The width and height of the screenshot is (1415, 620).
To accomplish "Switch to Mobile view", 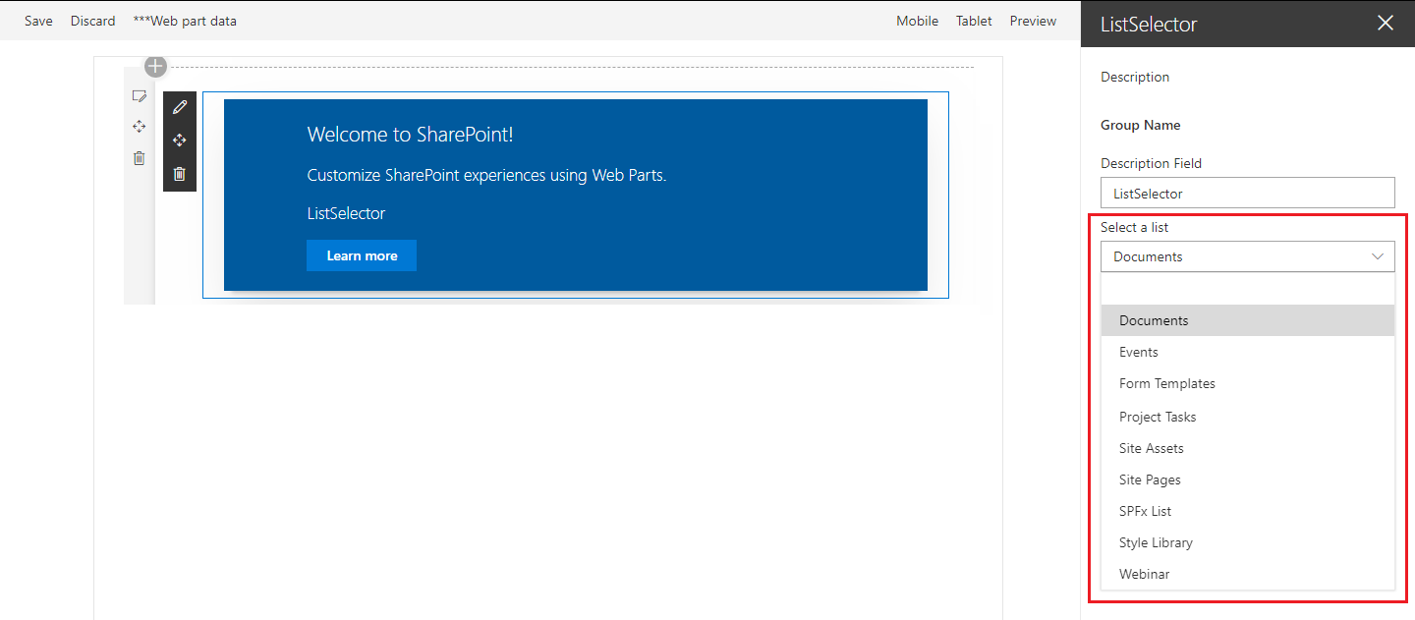I will click(917, 21).
